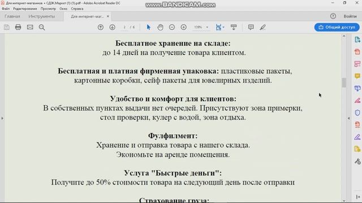Image resolution: width=362 pixels, height=203 pixels.
Task: Click the scrolling mode toolbar icon
Action: coord(234,27)
